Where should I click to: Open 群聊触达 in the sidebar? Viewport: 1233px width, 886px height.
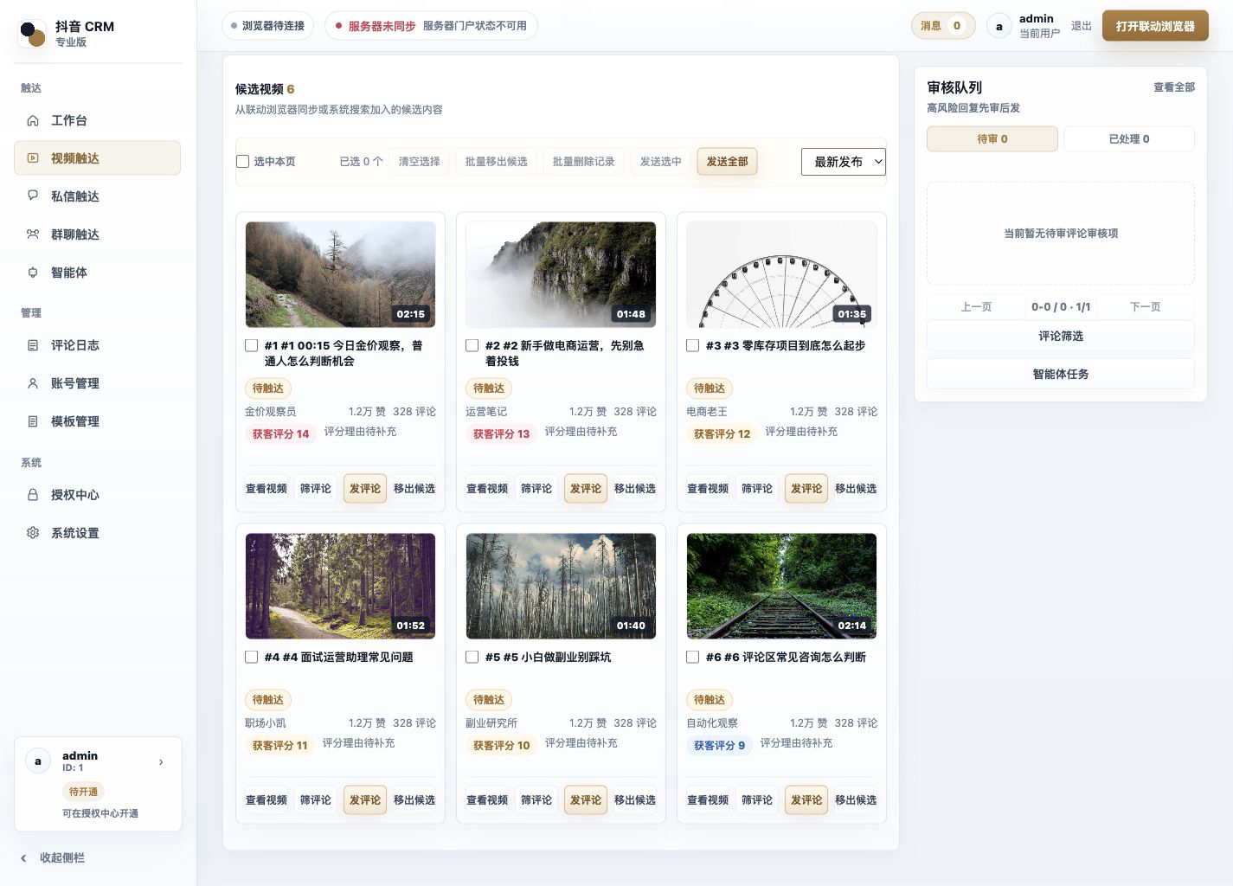click(97, 234)
